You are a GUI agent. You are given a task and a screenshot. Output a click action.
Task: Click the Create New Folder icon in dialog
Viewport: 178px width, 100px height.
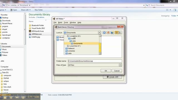point(112,33)
